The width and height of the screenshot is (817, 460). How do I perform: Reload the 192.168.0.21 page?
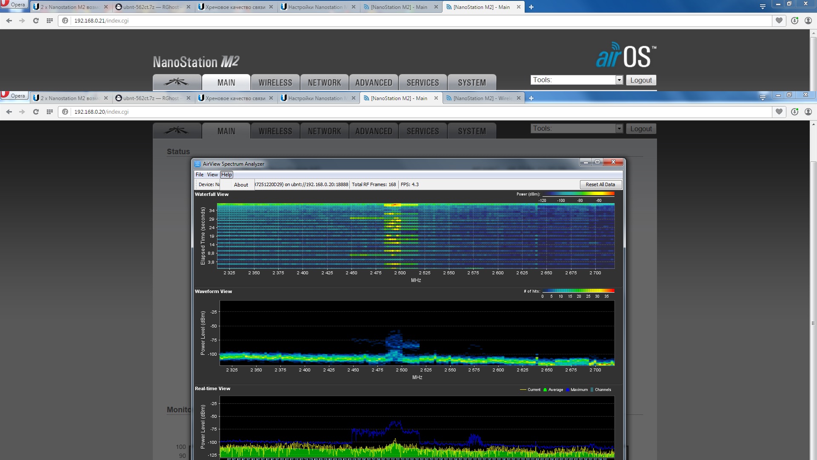click(x=36, y=20)
